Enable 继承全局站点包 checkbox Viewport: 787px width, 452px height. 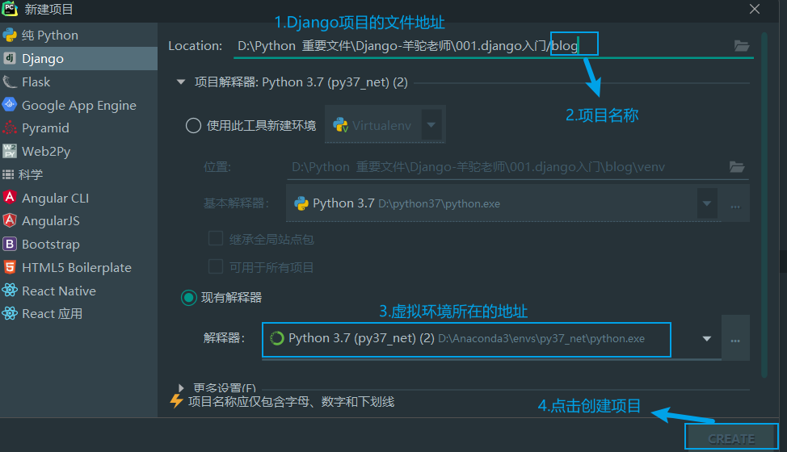point(216,239)
